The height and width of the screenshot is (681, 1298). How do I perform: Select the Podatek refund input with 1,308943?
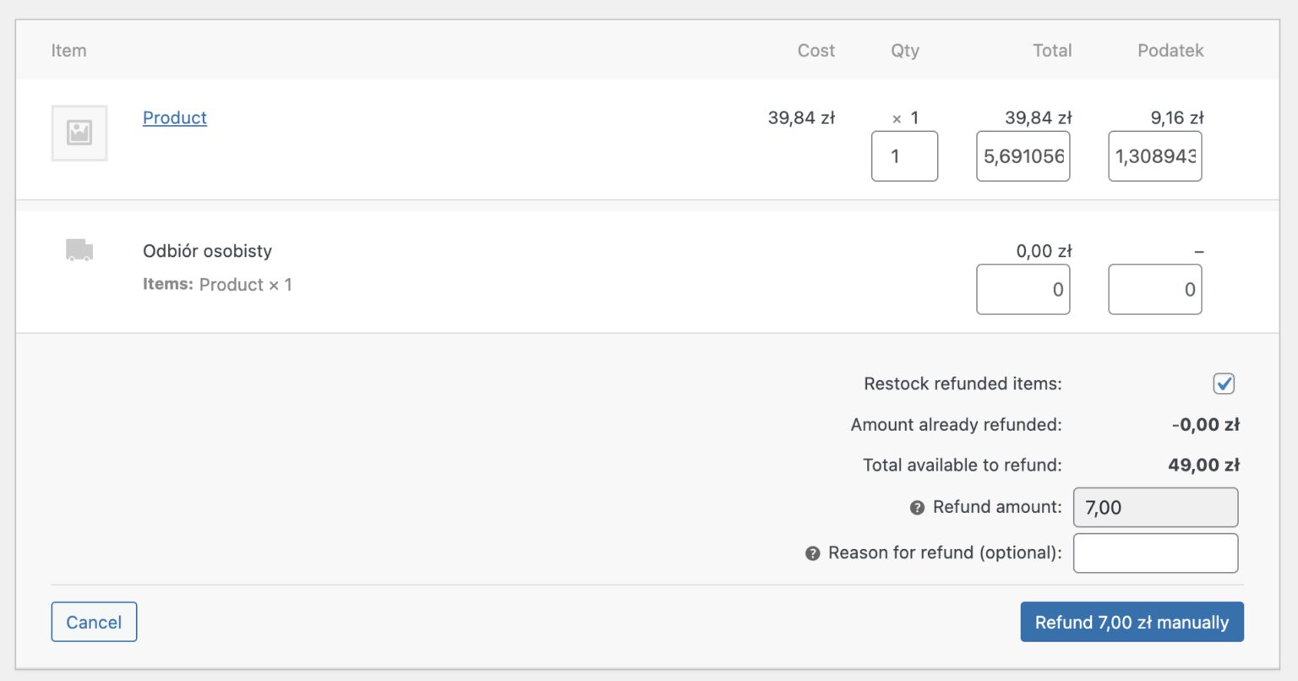pyautogui.click(x=1154, y=156)
